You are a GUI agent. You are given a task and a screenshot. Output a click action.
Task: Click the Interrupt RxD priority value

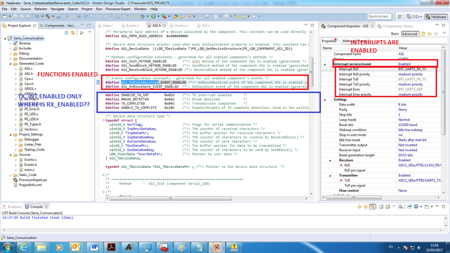click(x=410, y=74)
